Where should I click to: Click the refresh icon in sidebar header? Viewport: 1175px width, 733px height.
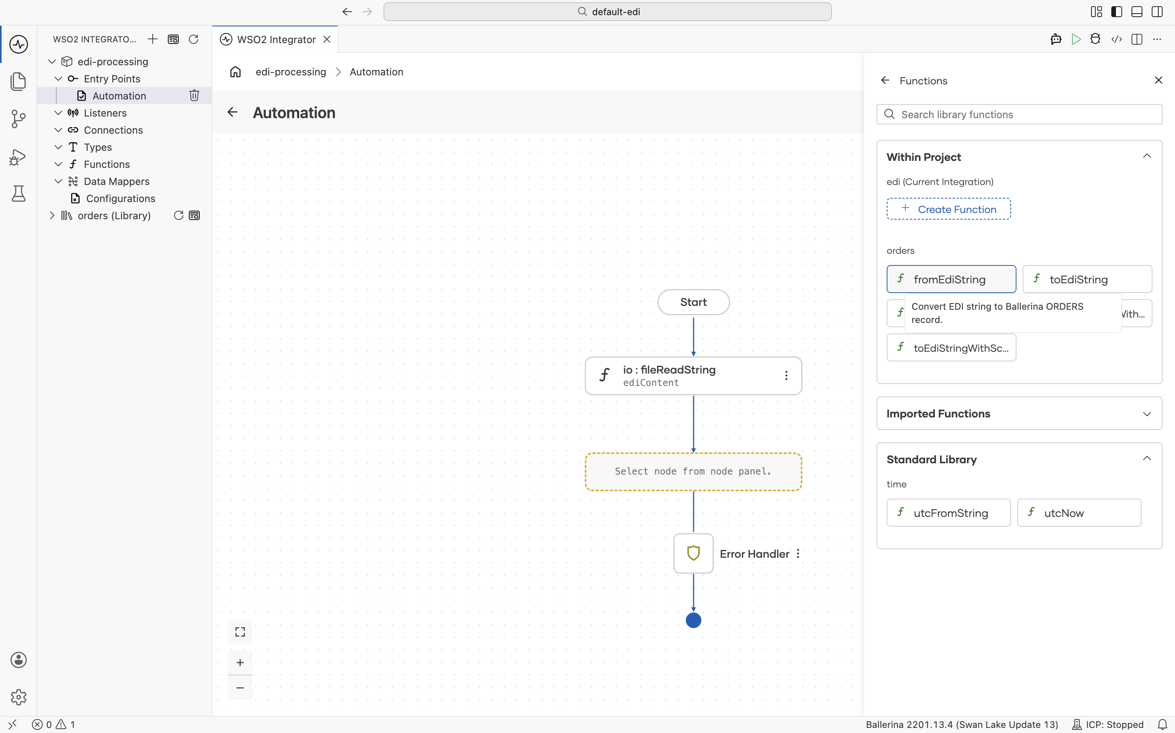[x=194, y=39]
